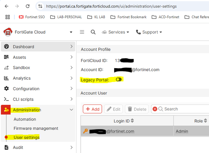Open the FortiGate Cloud account dropdown arrow
Image resolution: width=209 pixels, height=153 pixels.
[x=71, y=32]
